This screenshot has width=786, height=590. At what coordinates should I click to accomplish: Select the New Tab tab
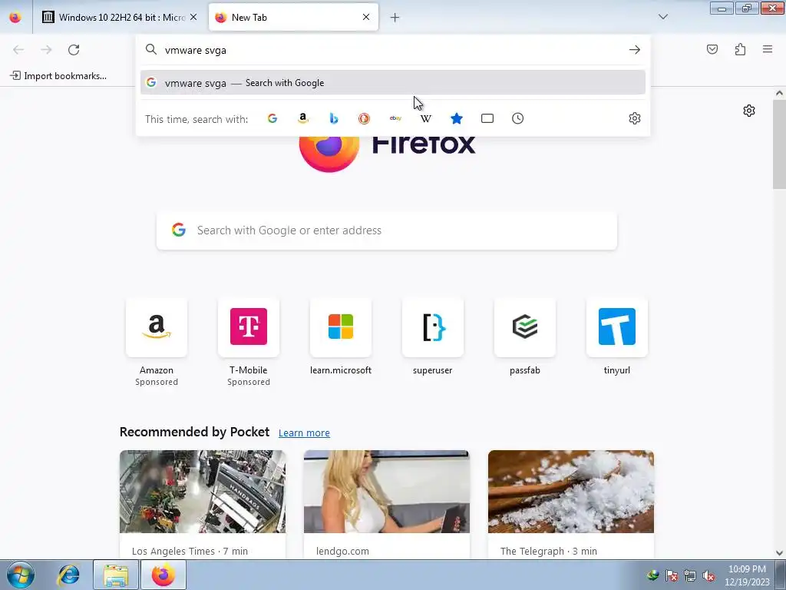[293, 17]
